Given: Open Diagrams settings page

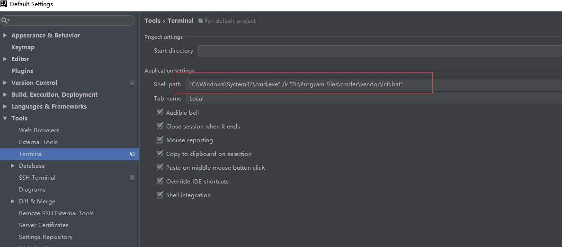Looking at the screenshot, I should (x=32, y=189).
